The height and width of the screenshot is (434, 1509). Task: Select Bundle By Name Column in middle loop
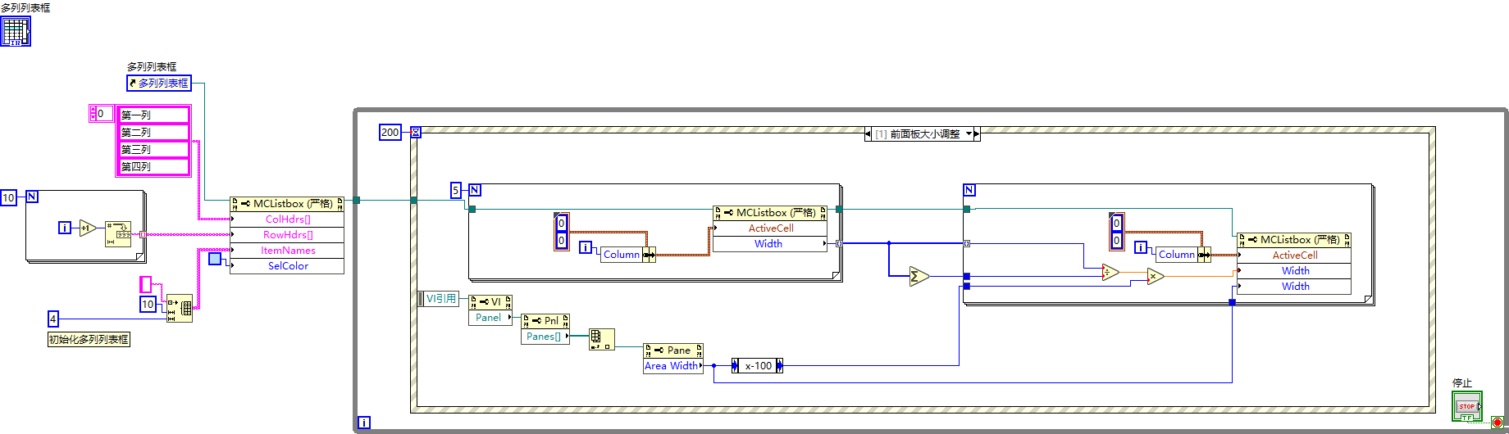[627, 255]
